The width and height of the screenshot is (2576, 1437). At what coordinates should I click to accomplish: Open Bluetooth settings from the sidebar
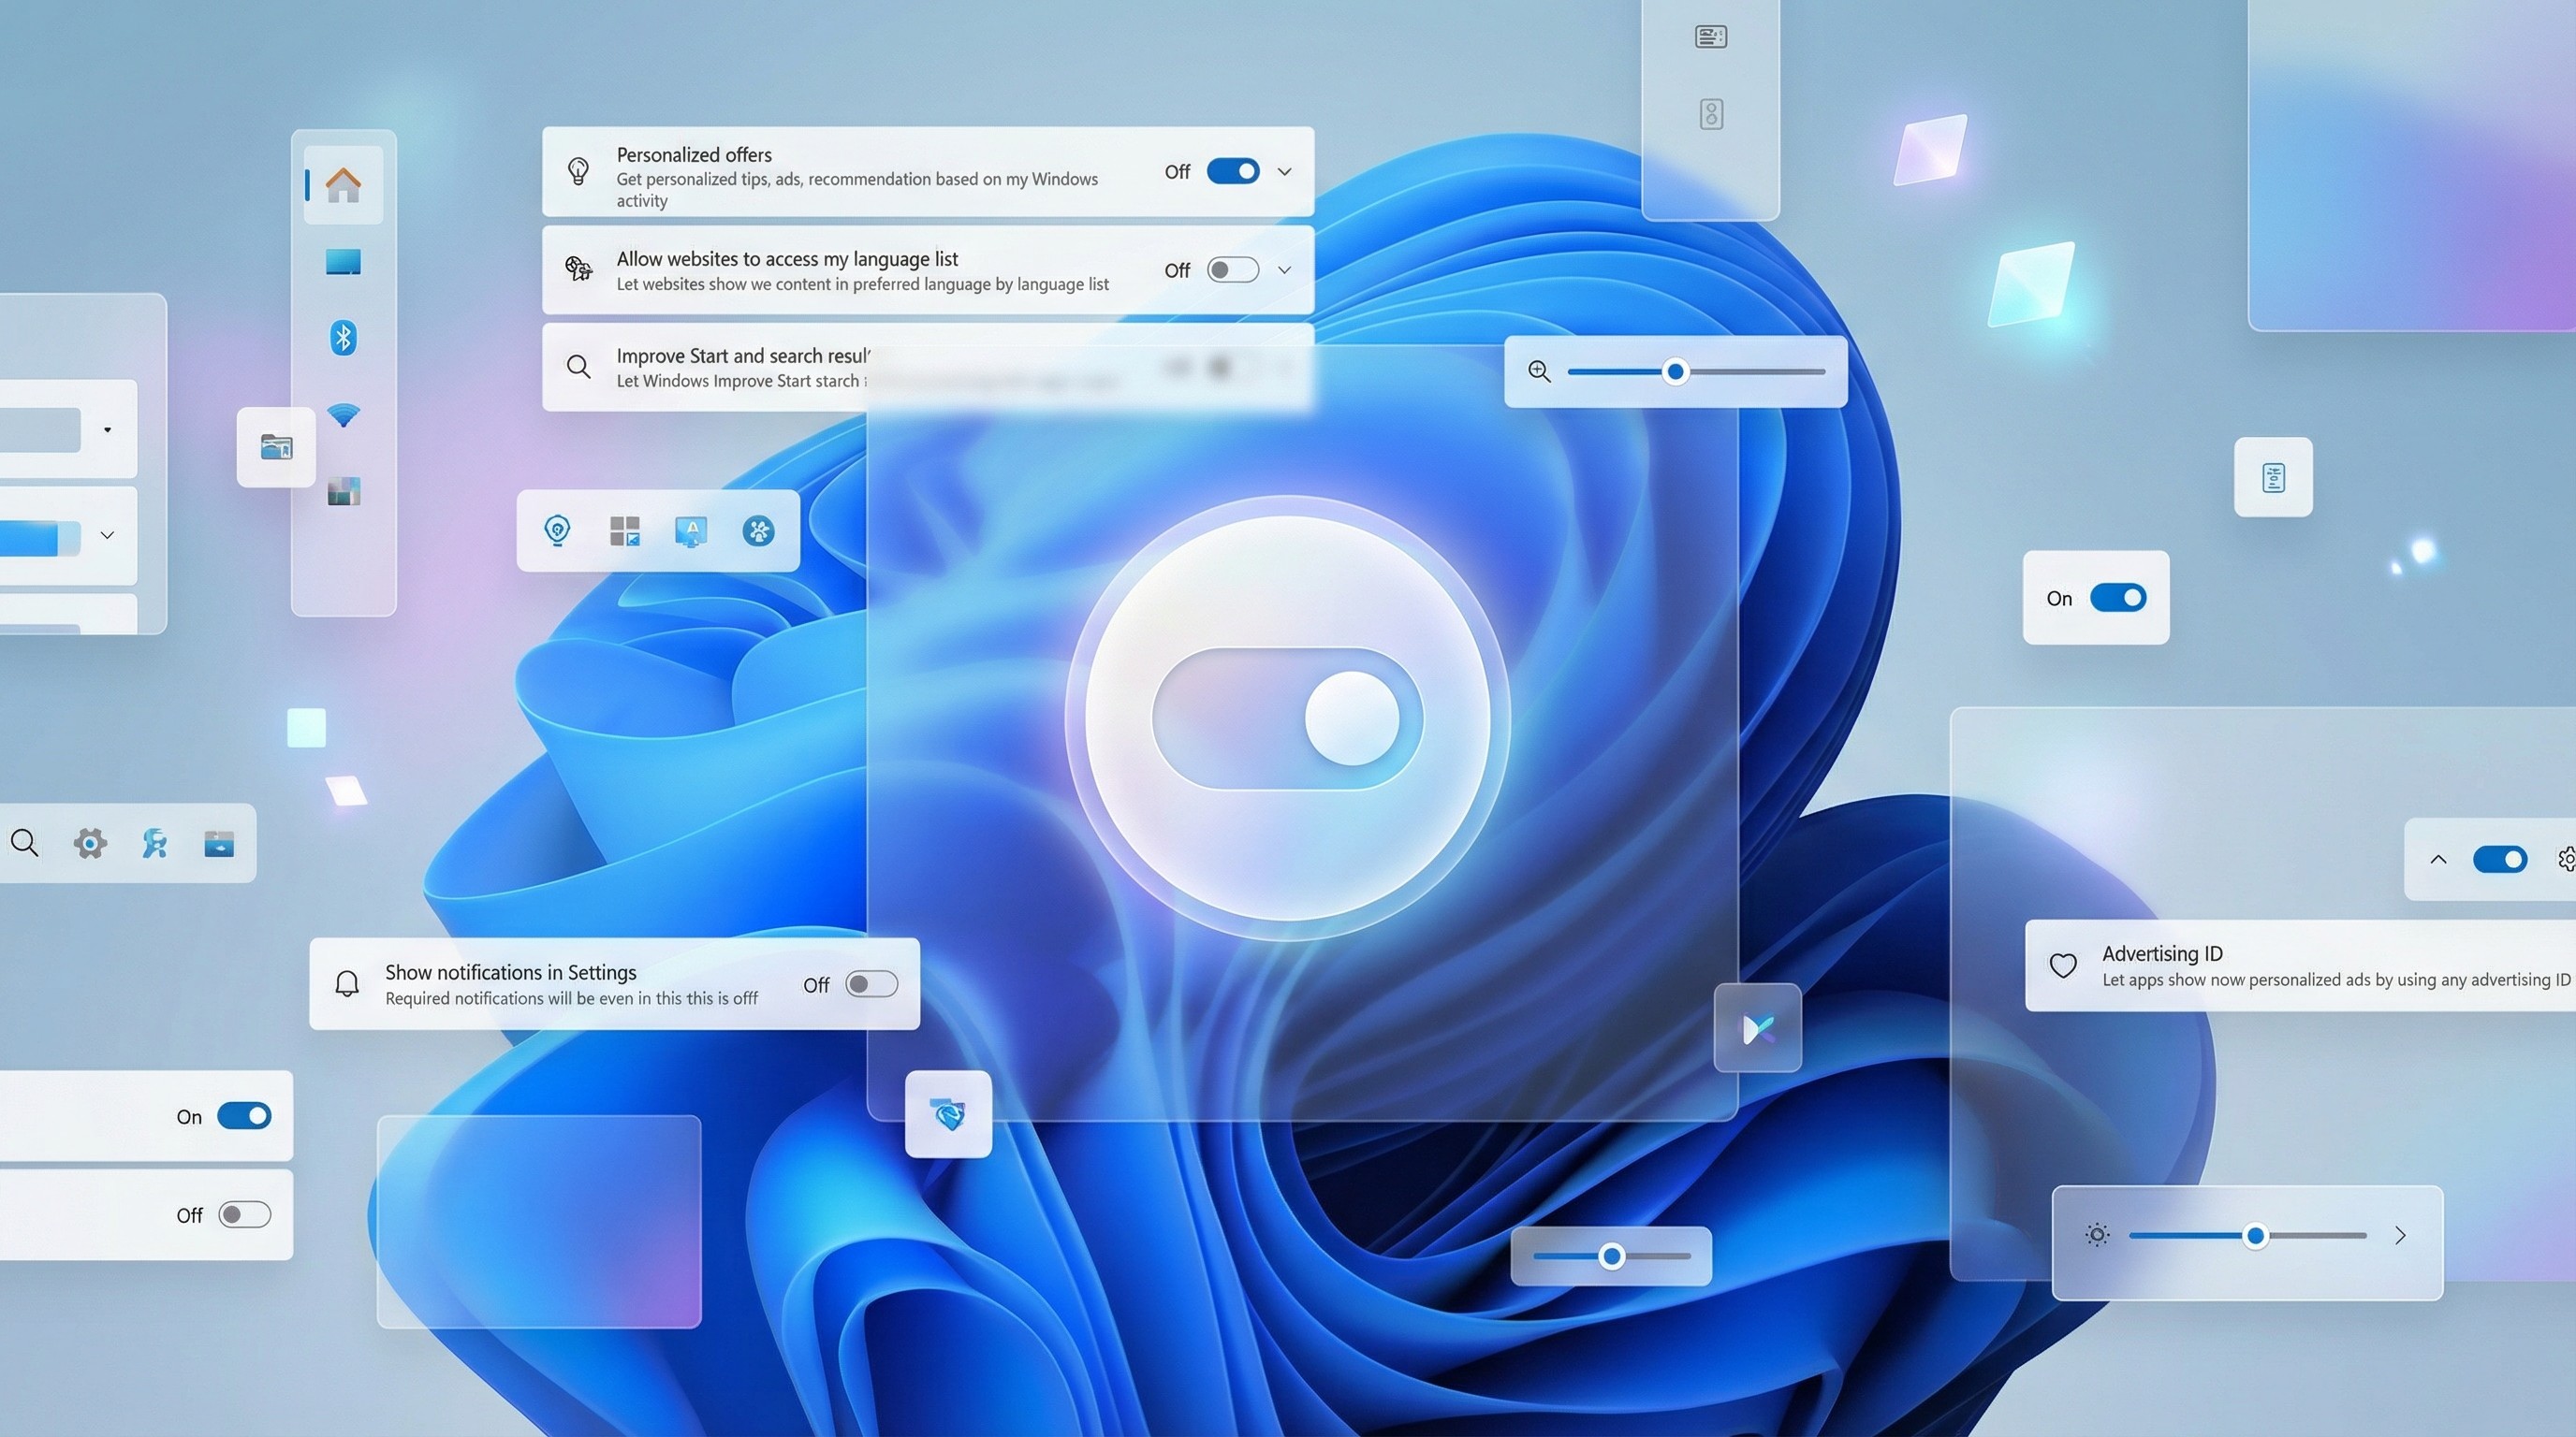click(345, 338)
